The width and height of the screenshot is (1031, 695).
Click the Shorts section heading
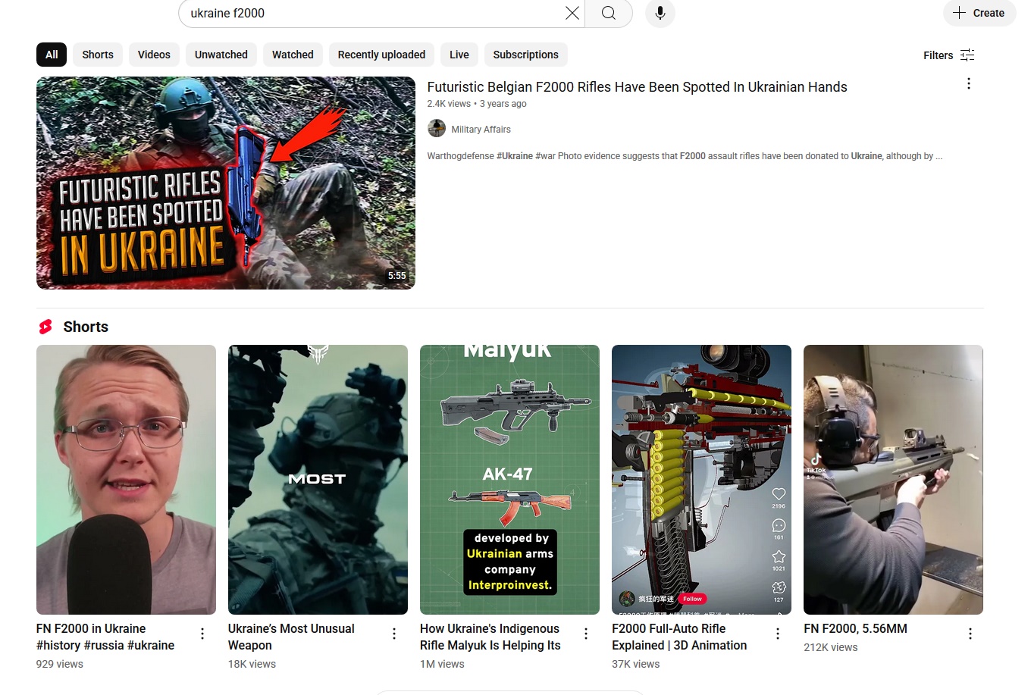[86, 327]
